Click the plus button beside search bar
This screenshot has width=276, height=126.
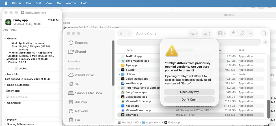[x=266, y=42]
